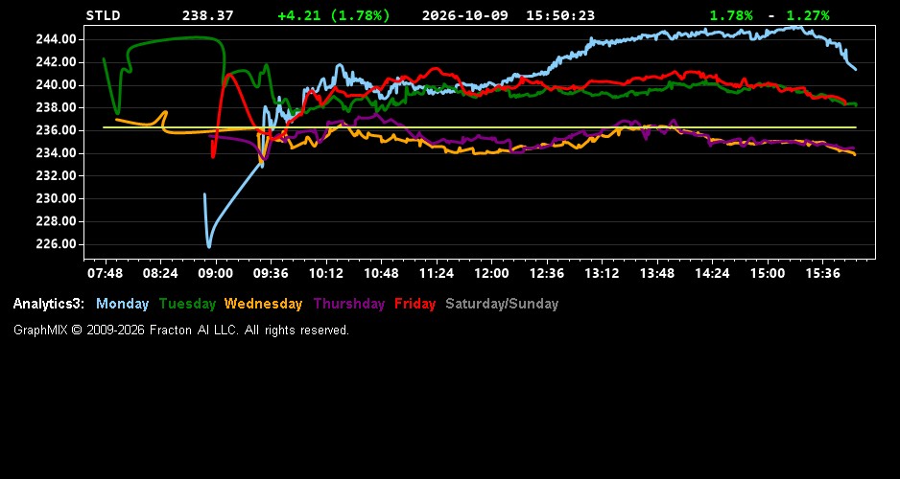900x479 pixels.
Task: Click the STLD ticker symbol
Action: tap(103, 16)
